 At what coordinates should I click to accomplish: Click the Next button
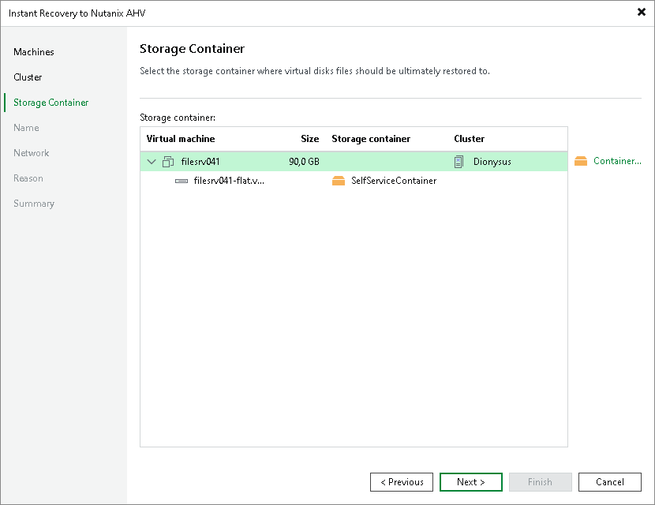point(471,482)
